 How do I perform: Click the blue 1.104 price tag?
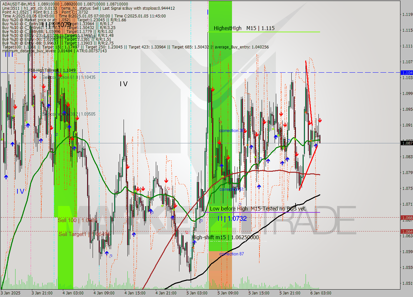click(x=407, y=73)
